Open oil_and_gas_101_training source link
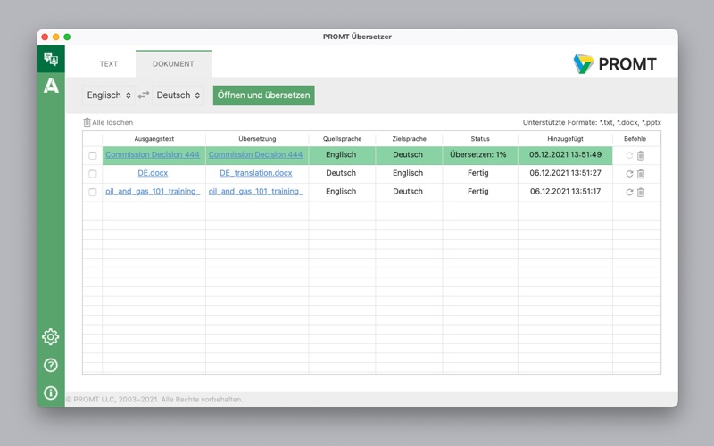The image size is (714, 446). tap(153, 192)
